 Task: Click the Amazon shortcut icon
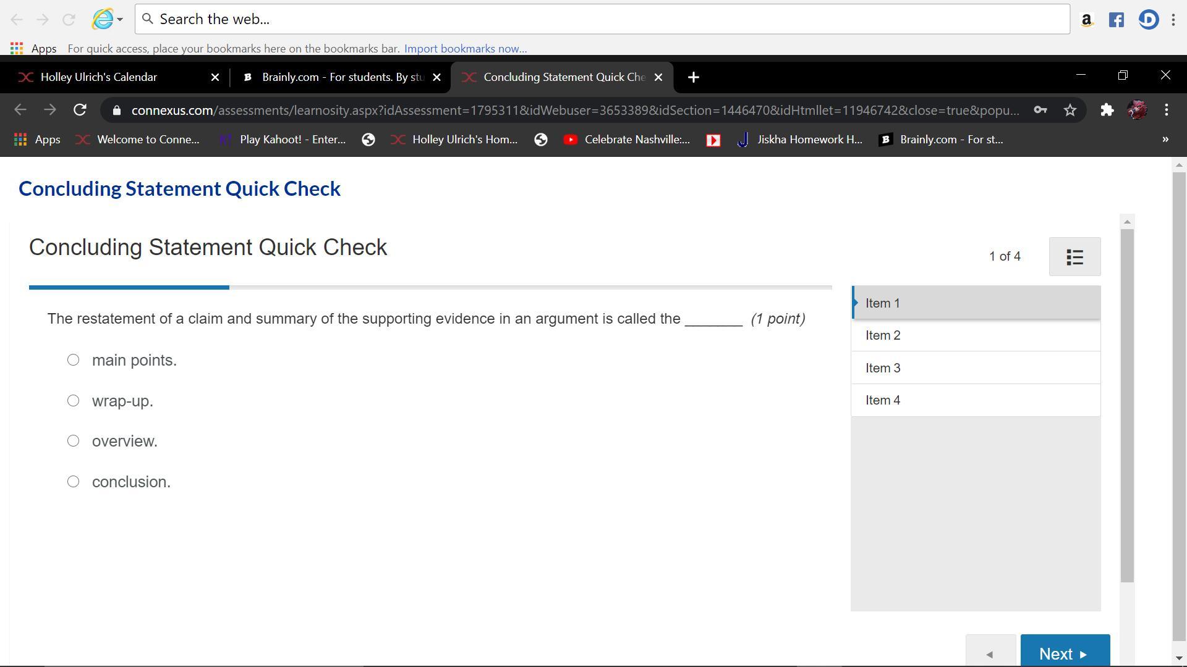(x=1086, y=20)
